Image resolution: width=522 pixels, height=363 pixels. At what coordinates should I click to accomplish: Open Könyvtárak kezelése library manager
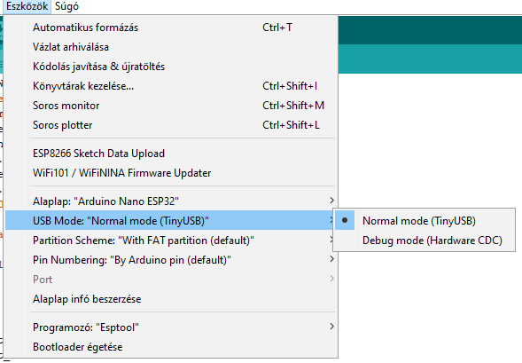point(170,86)
